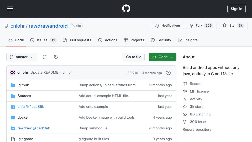Switch to the Code tab
The width and height of the screenshot is (252, 142).
click(x=16, y=40)
